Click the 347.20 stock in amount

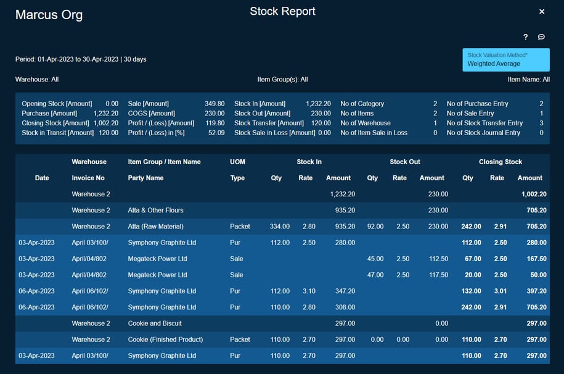pos(345,291)
